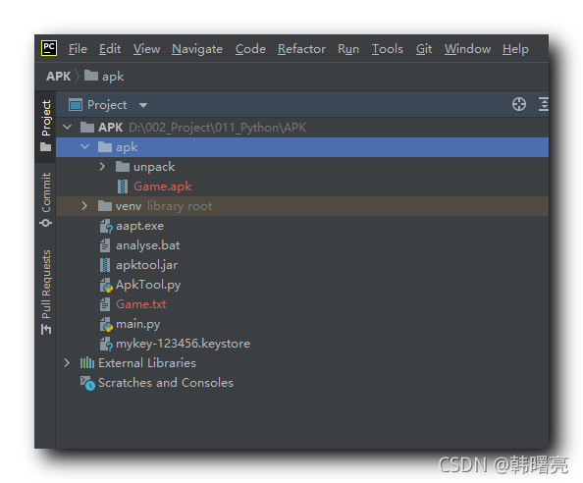Image resolution: width=583 pixels, height=483 pixels.
Task: Click the Project tab's folder icon
Action: (x=46, y=147)
